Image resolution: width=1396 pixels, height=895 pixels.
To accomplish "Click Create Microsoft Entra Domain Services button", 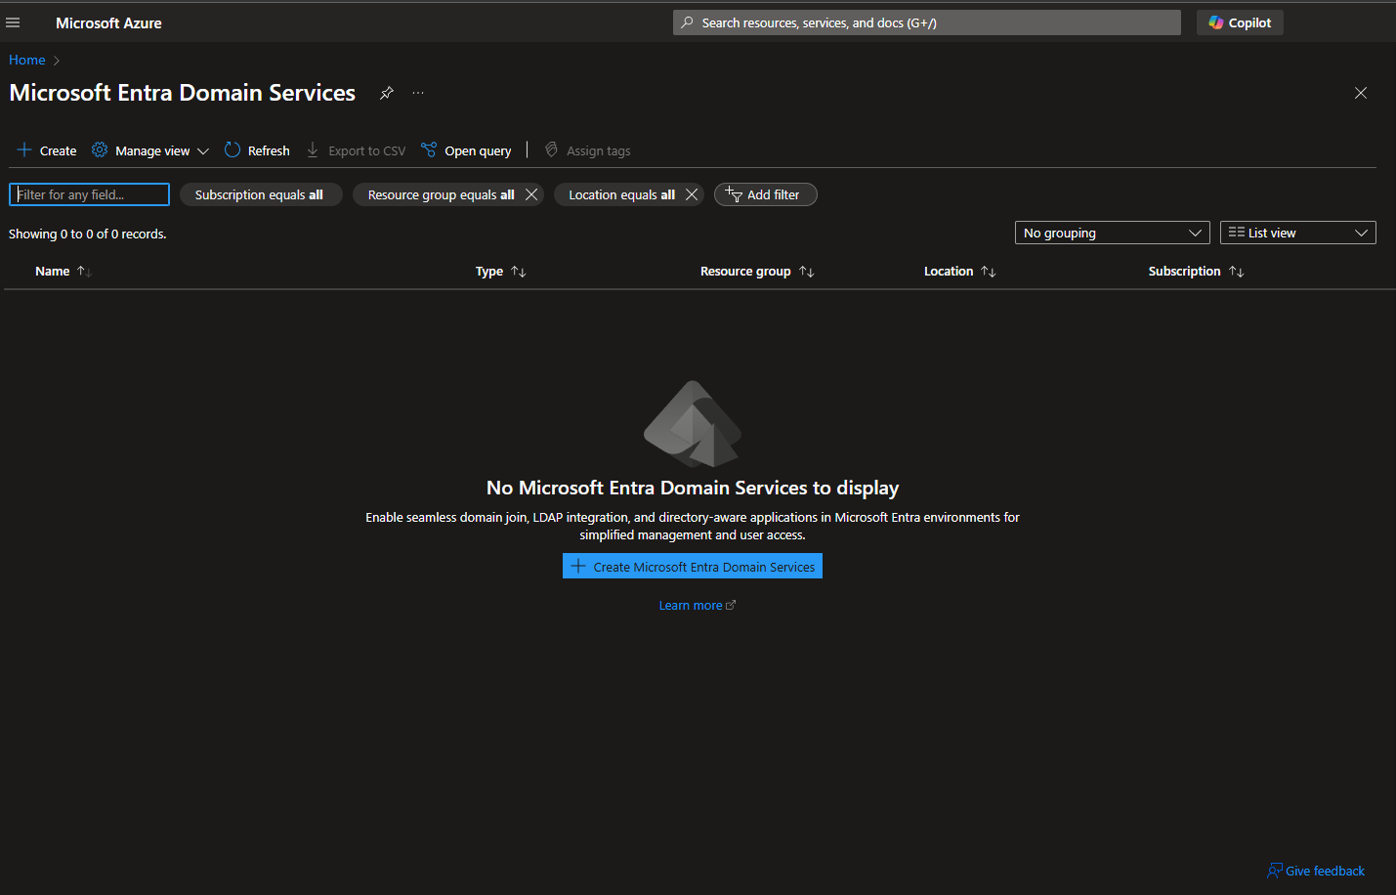I will [692, 567].
